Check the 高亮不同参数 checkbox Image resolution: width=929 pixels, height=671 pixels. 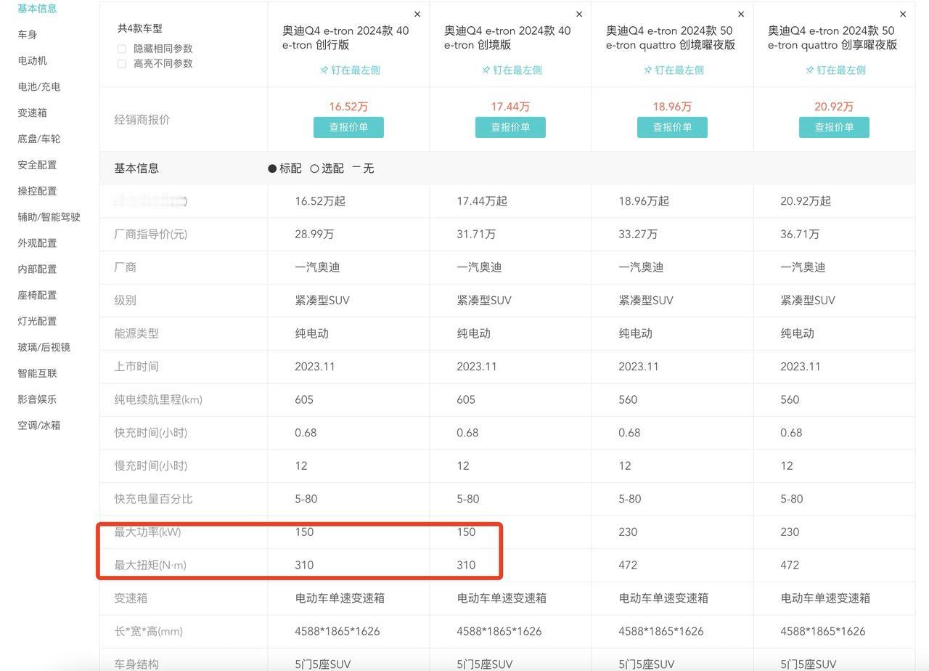[122, 64]
